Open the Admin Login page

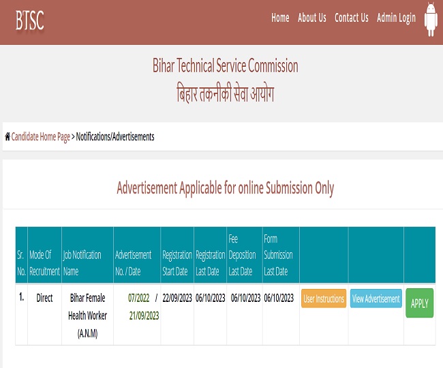[x=396, y=18]
